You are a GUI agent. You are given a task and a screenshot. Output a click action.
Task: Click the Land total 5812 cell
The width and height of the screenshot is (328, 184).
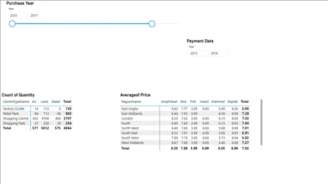[45, 128]
